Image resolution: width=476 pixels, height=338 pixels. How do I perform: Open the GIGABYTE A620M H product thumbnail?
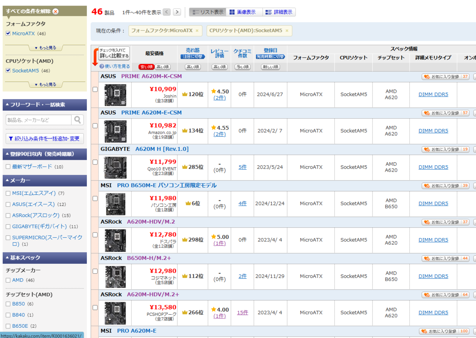tap(115, 167)
